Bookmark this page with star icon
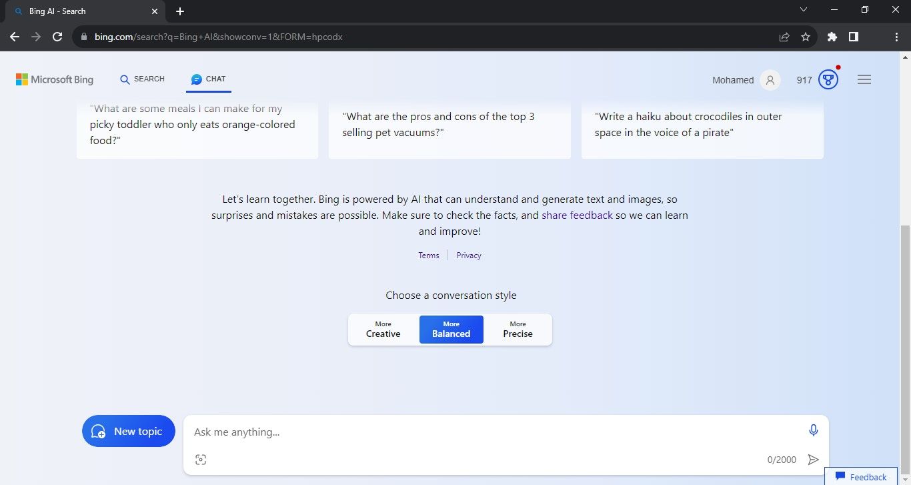The width and height of the screenshot is (911, 485). 806,37
